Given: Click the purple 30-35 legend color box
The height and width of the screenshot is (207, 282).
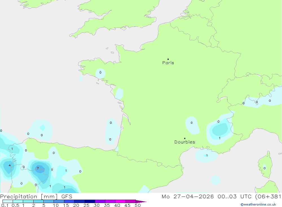Looking at the screenshot, I should (x=100, y=201).
